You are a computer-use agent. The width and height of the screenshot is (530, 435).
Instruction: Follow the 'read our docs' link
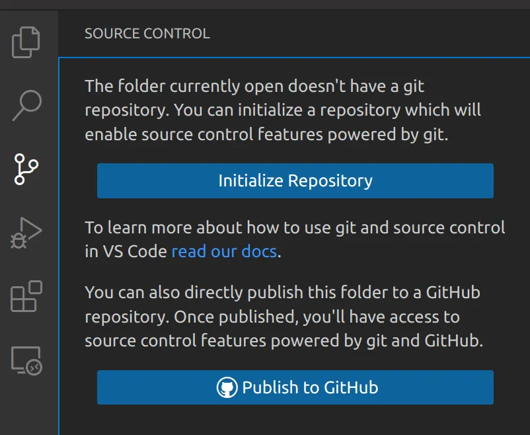pyautogui.click(x=224, y=252)
